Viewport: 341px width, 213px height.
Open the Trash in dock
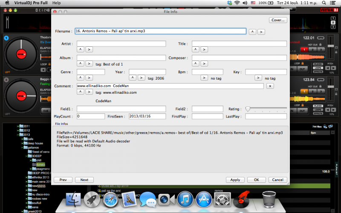(x=269, y=199)
